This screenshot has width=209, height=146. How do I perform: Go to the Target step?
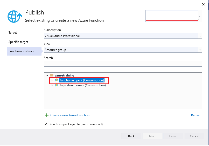[13, 33]
